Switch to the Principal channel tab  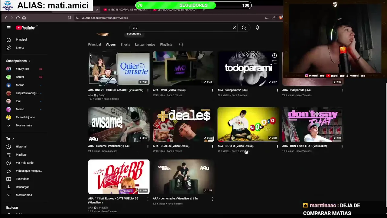94,45
